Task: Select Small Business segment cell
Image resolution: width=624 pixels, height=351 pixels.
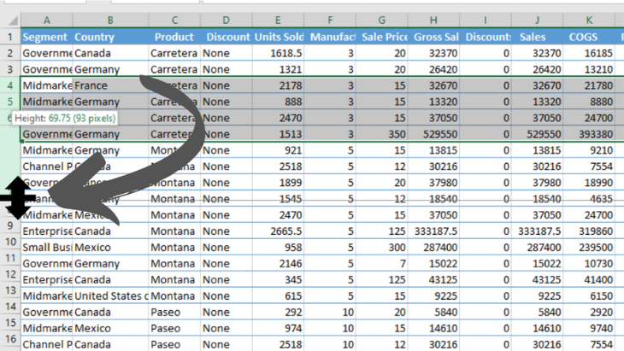Action: click(x=46, y=248)
